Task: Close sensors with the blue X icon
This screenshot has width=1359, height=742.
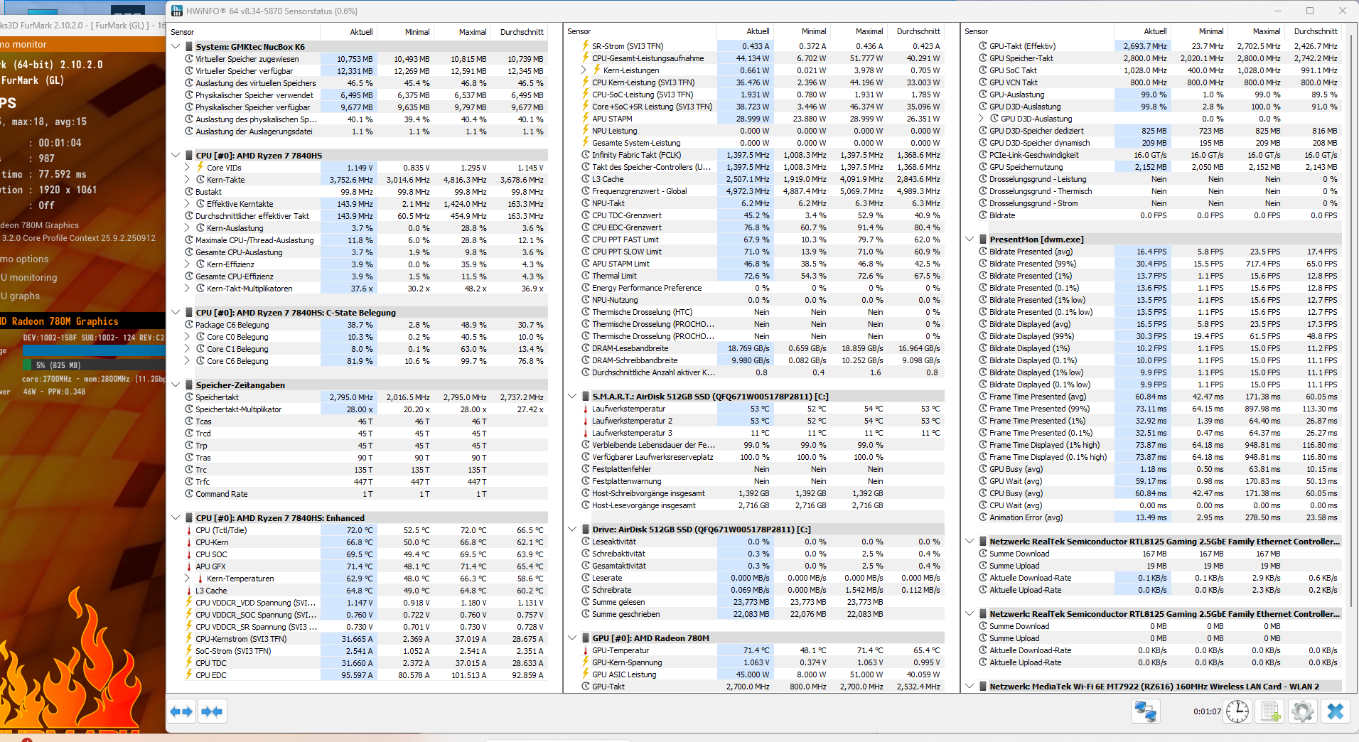Action: pyautogui.click(x=1336, y=711)
